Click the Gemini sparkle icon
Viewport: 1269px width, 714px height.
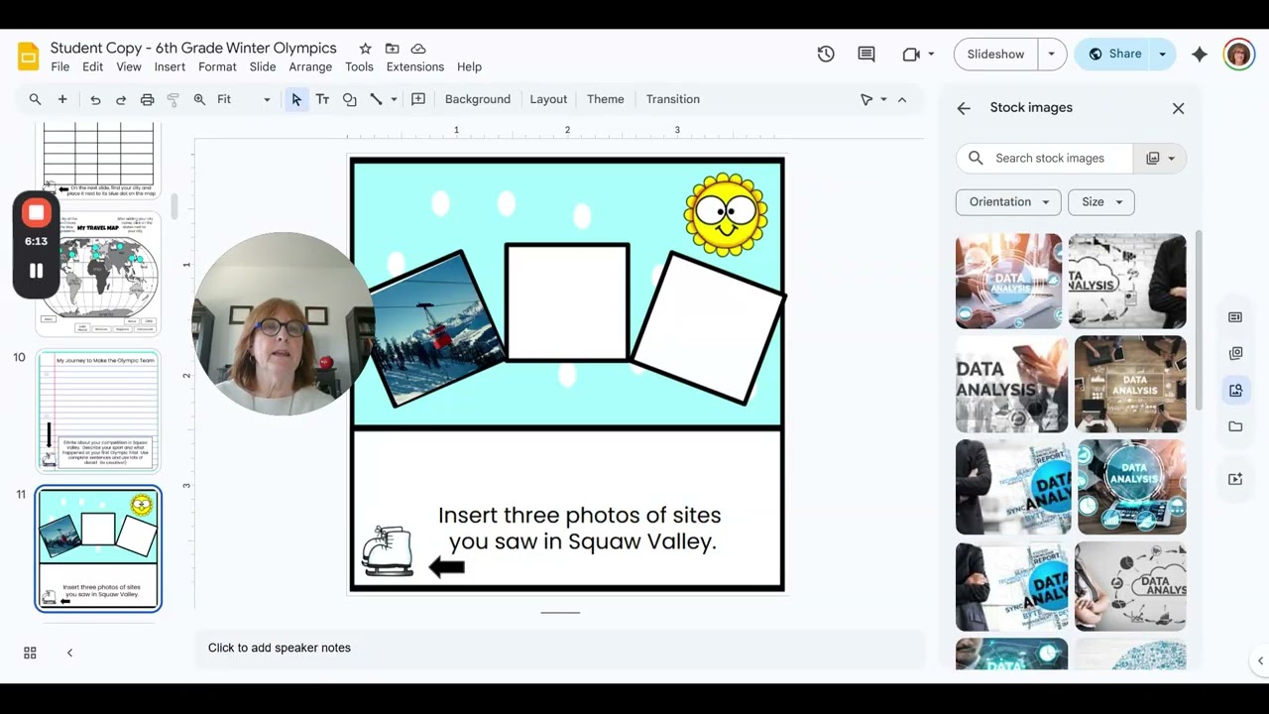click(1200, 55)
